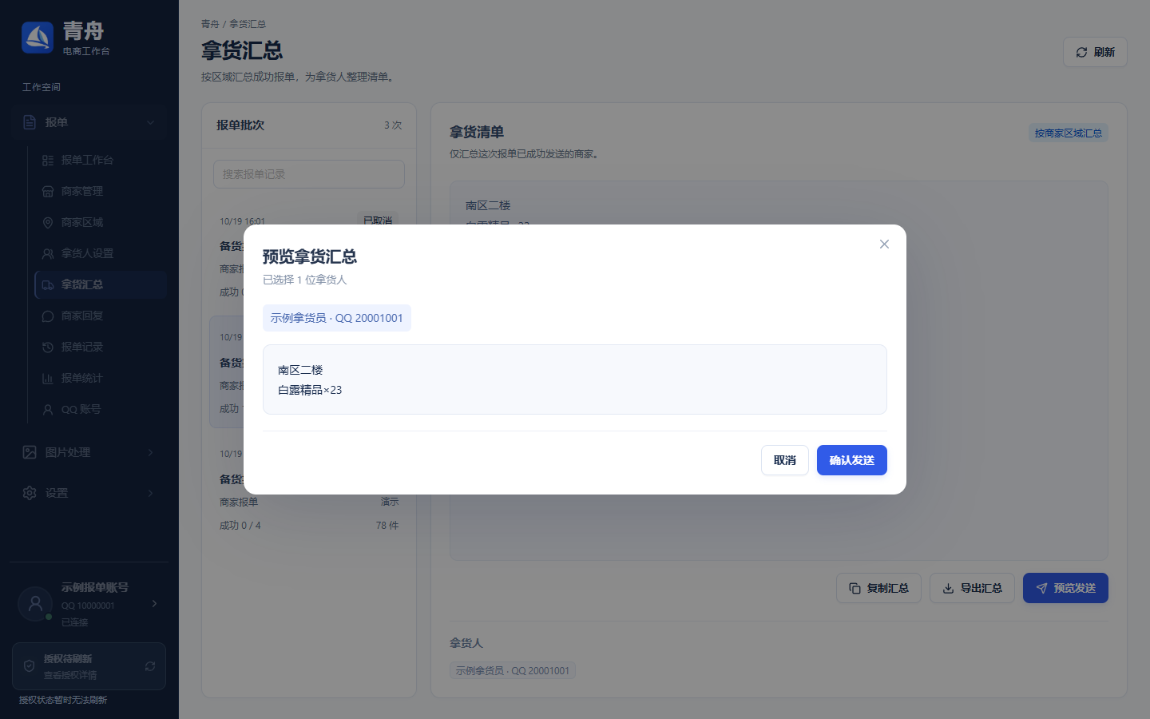1150x719 pixels.
Task: Click the 南区二楼 text in the preview box
Action: (x=300, y=370)
